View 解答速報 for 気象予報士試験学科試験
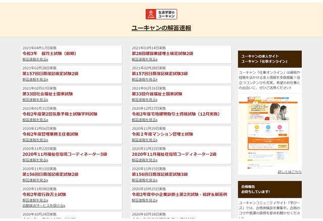323x221 pixels. [x=35, y=120]
